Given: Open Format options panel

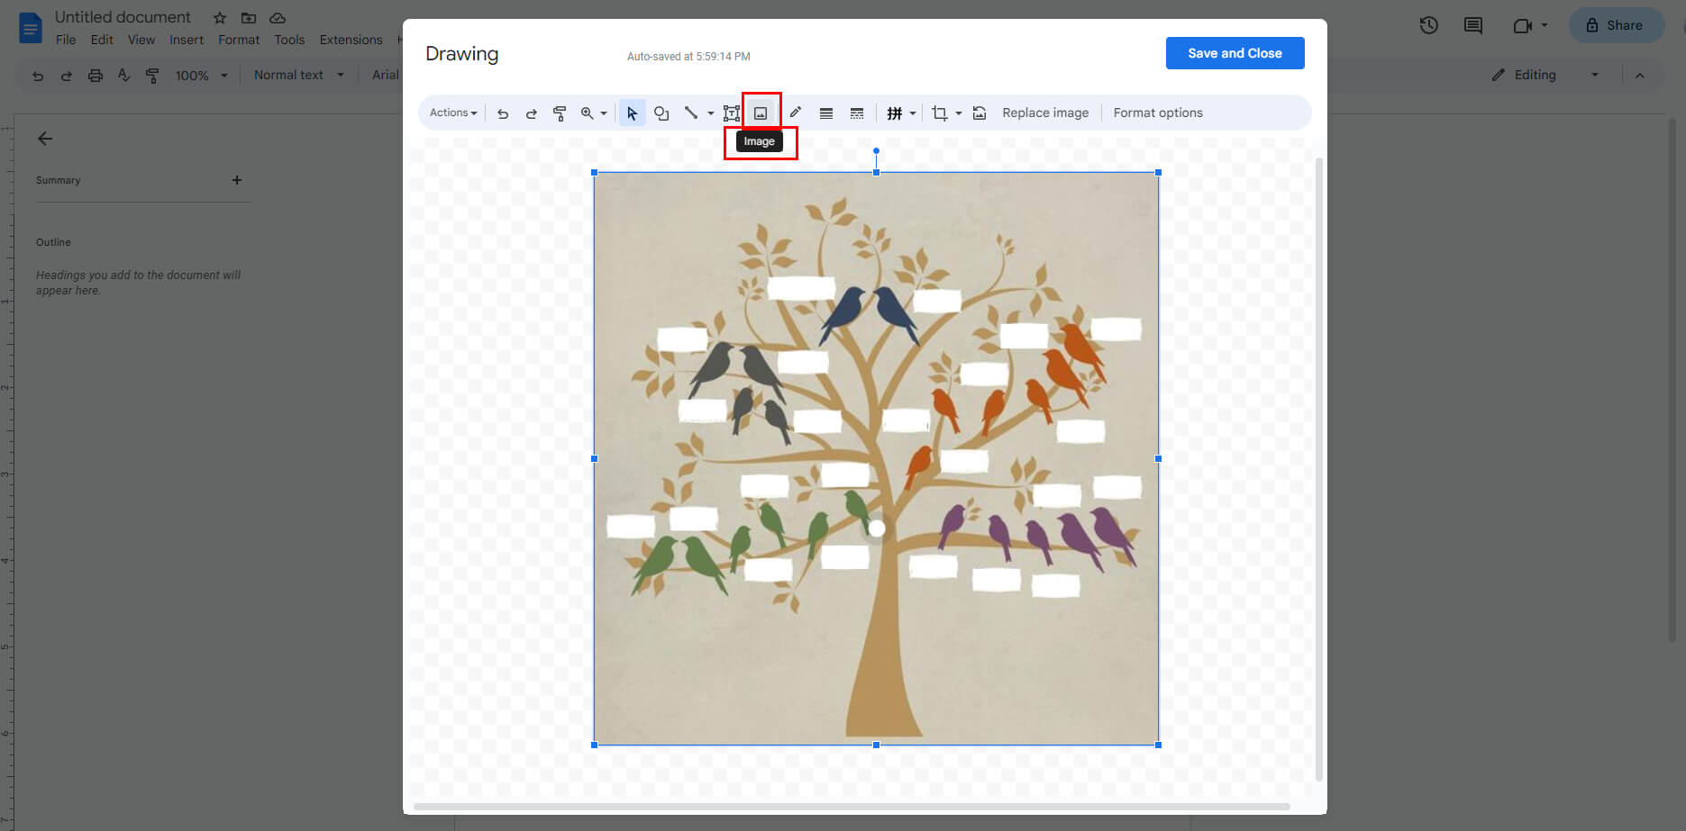Looking at the screenshot, I should [x=1158, y=113].
